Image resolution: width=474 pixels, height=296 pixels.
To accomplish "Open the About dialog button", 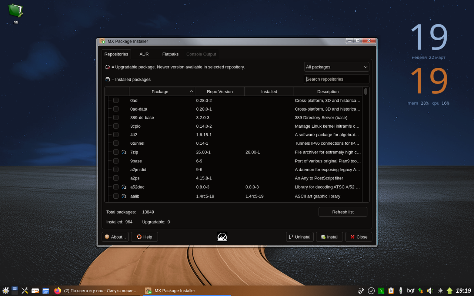I will 115,237.
